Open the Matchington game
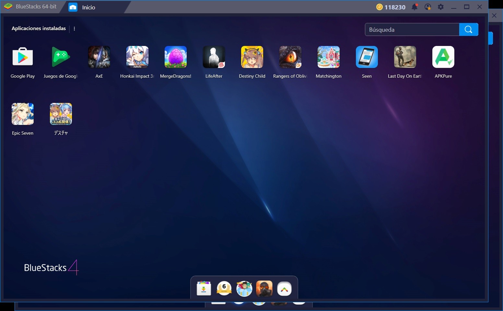This screenshot has height=311, width=503. click(x=329, y=57)
